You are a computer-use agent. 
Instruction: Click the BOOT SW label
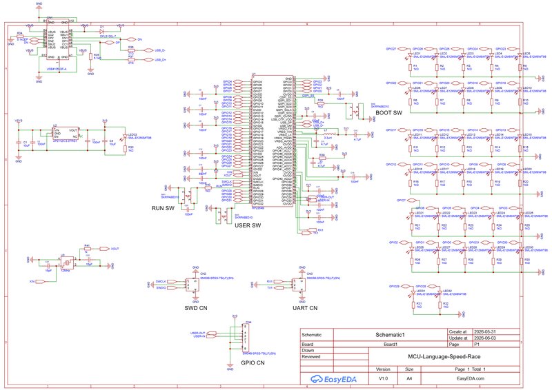(388, 113)
